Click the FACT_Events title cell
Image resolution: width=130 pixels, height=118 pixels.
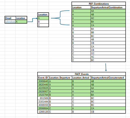coord(82,74)
